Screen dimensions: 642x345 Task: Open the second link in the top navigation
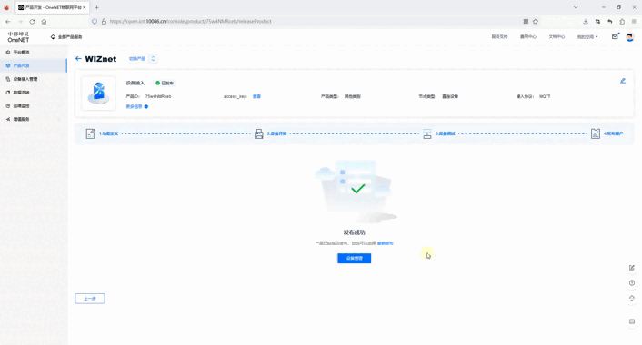point(527,37)
